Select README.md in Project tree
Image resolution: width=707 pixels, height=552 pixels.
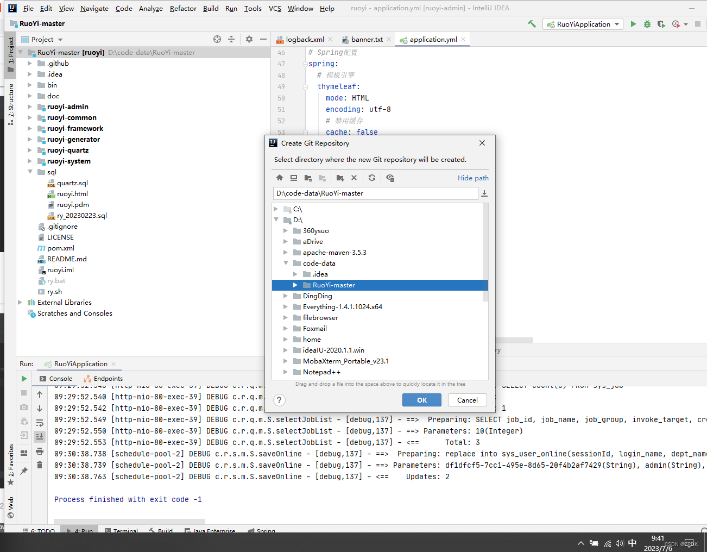click(x=67, y=259)
